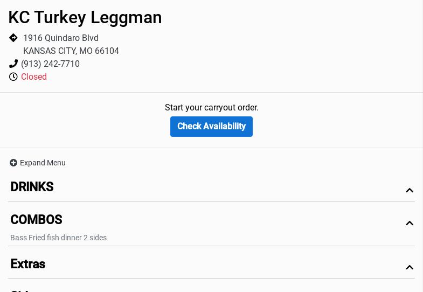Select the COMBOS category heading
Screen dimensions: 423x292
(x=36, y=220)
